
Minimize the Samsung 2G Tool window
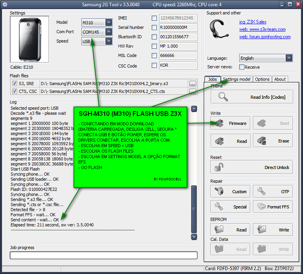pos(282,4)
